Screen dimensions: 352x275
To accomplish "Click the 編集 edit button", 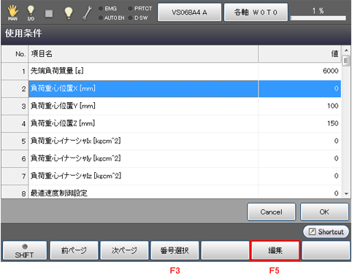I will (275, 250).
